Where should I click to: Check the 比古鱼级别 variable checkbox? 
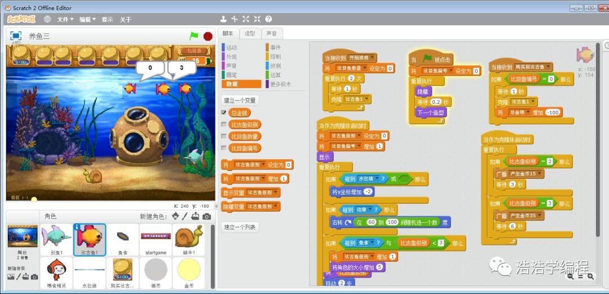click(x=224, y=125)
